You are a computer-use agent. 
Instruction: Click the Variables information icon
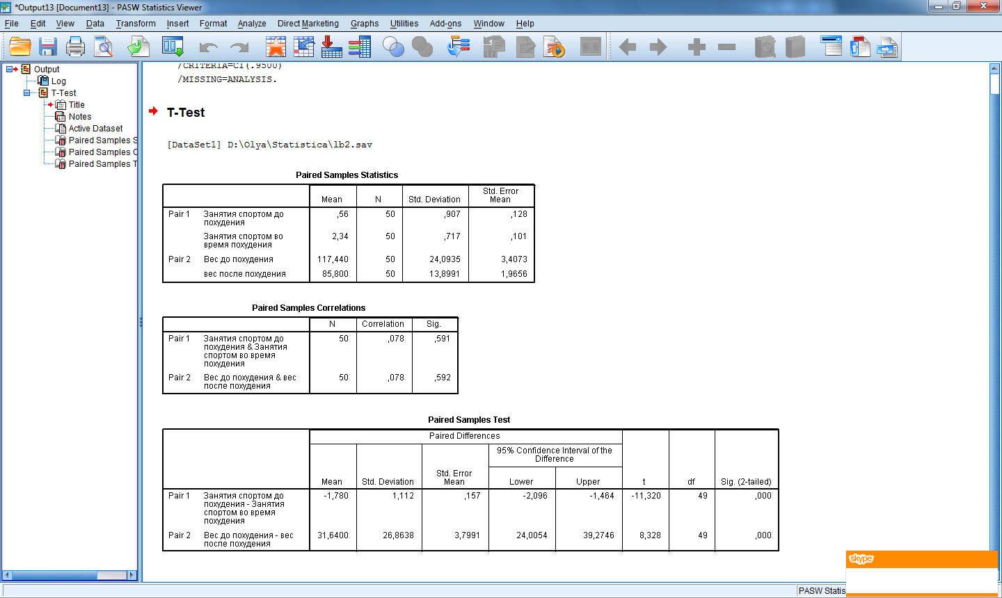360,47
